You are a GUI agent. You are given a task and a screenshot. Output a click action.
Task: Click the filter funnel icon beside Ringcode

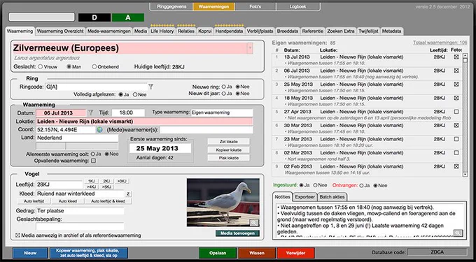tap(150, 87)
